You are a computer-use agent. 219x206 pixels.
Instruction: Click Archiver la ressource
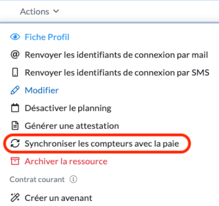pos(66,161)
